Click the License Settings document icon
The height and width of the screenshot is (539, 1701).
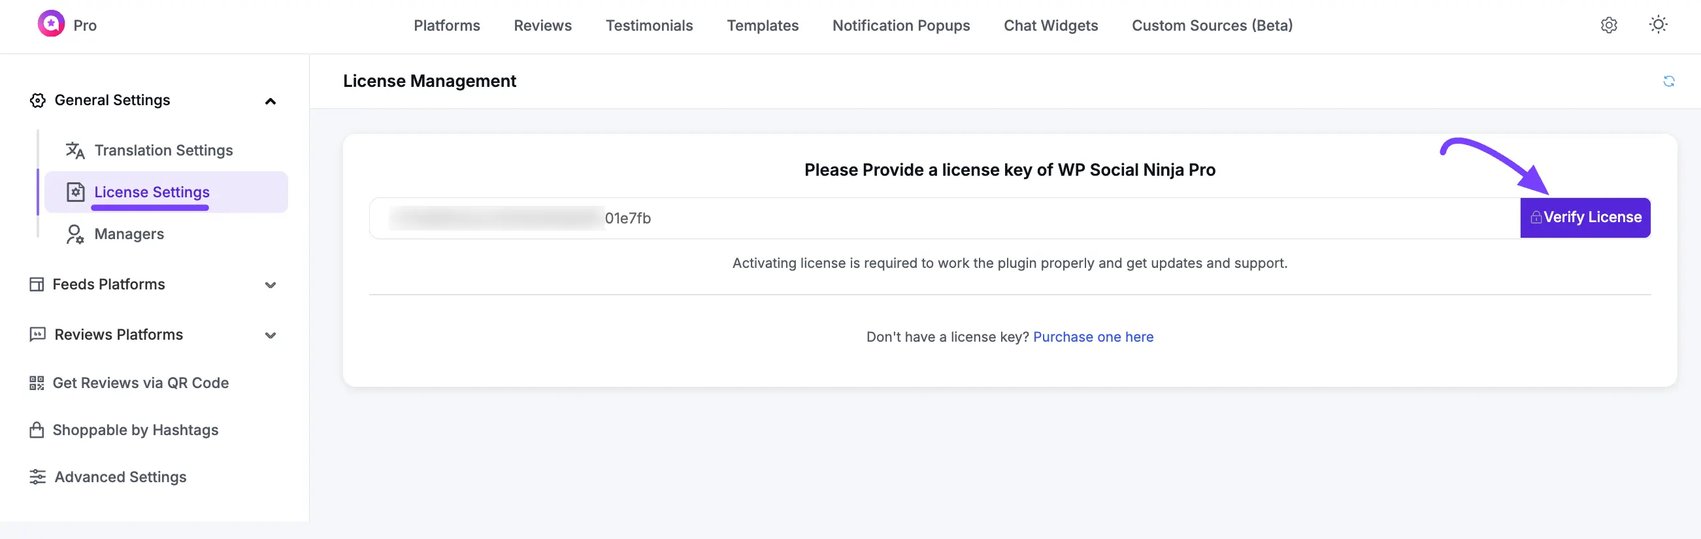tap(75, 192)
